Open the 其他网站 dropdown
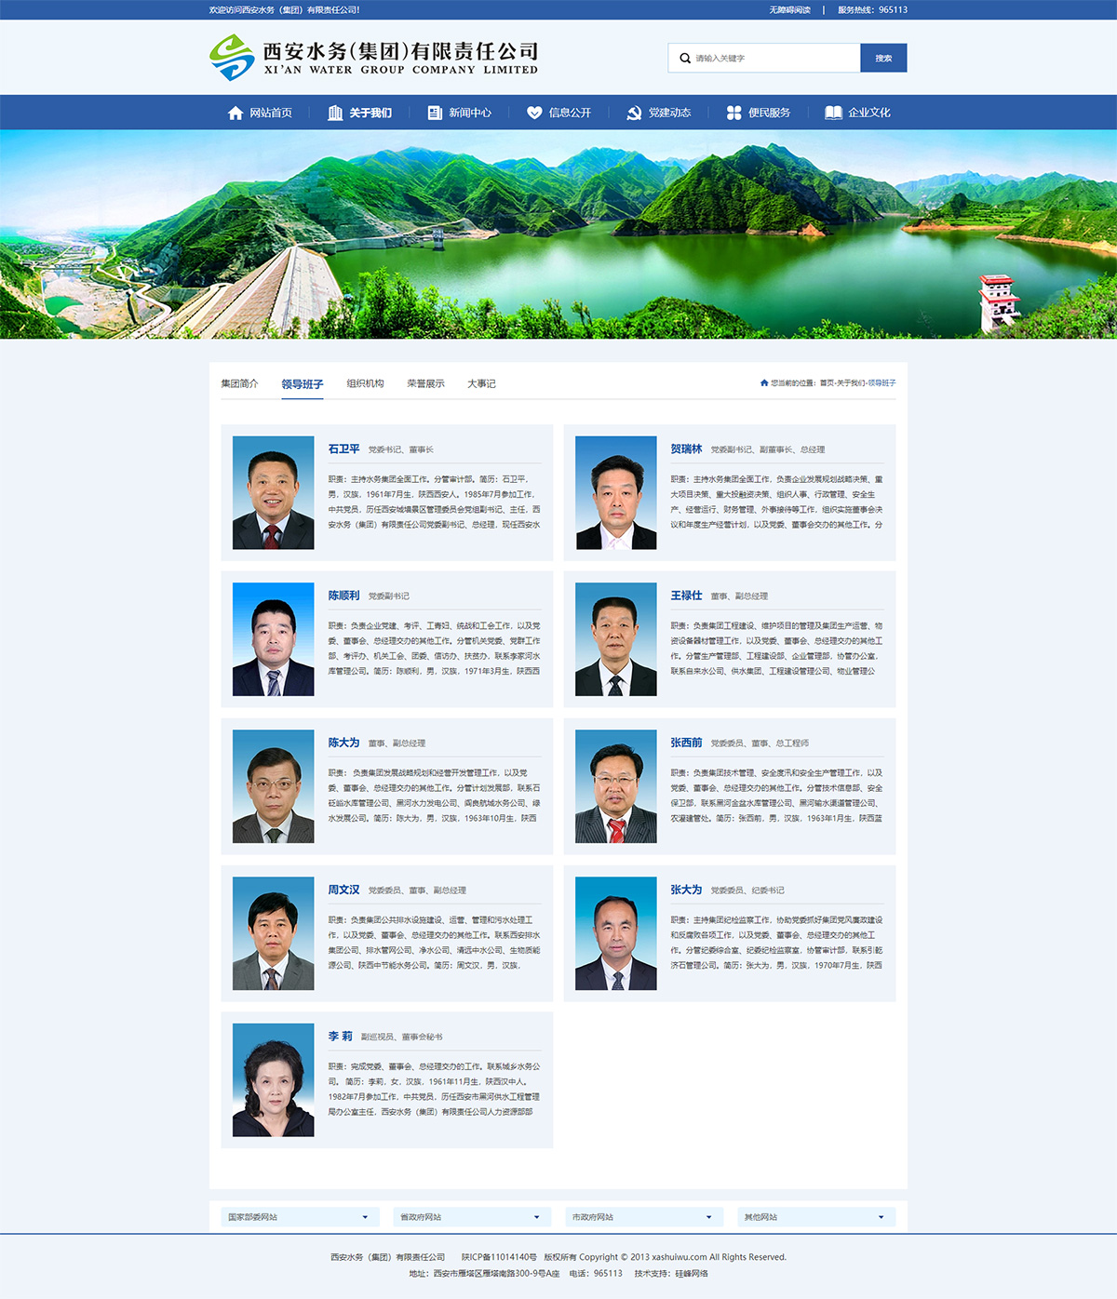Viewport: 1117px width, 1299px height. 816,1217
